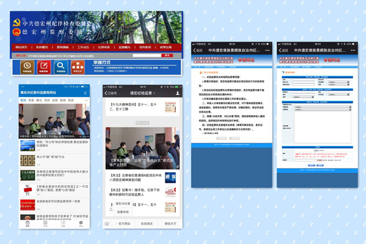Tap the right blue button under form
The image size is (366, 244).
(x=320, y=165)
